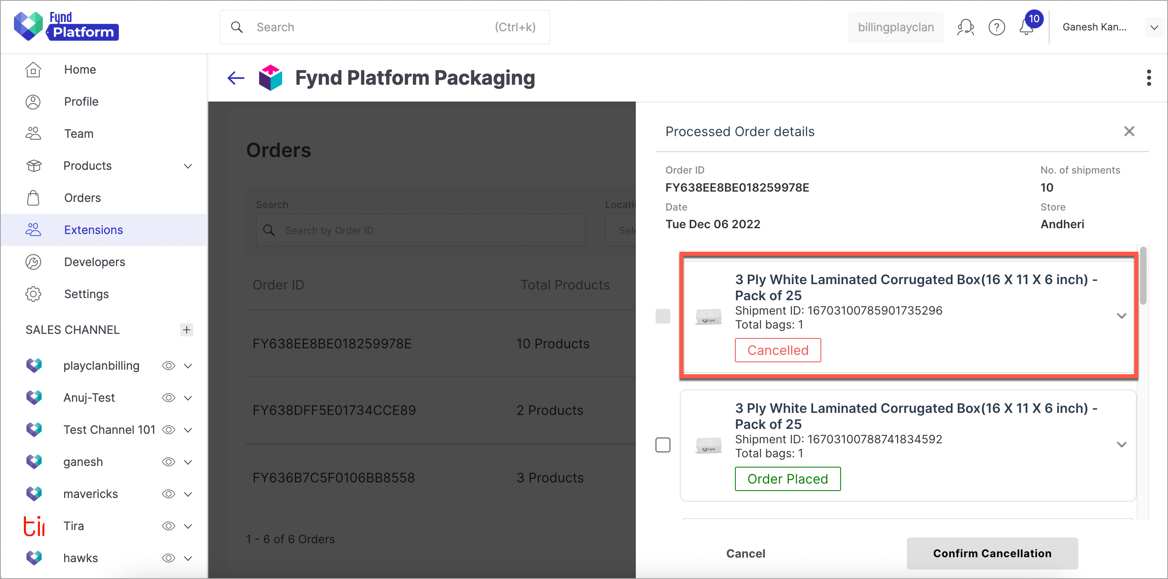
Task: Check the shipment 16703100788741834592 checkbox
Action: [x=663, y=445]
